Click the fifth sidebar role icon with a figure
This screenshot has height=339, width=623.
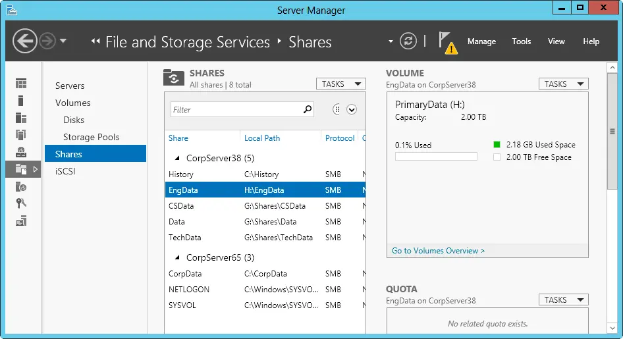click(21, 152)
